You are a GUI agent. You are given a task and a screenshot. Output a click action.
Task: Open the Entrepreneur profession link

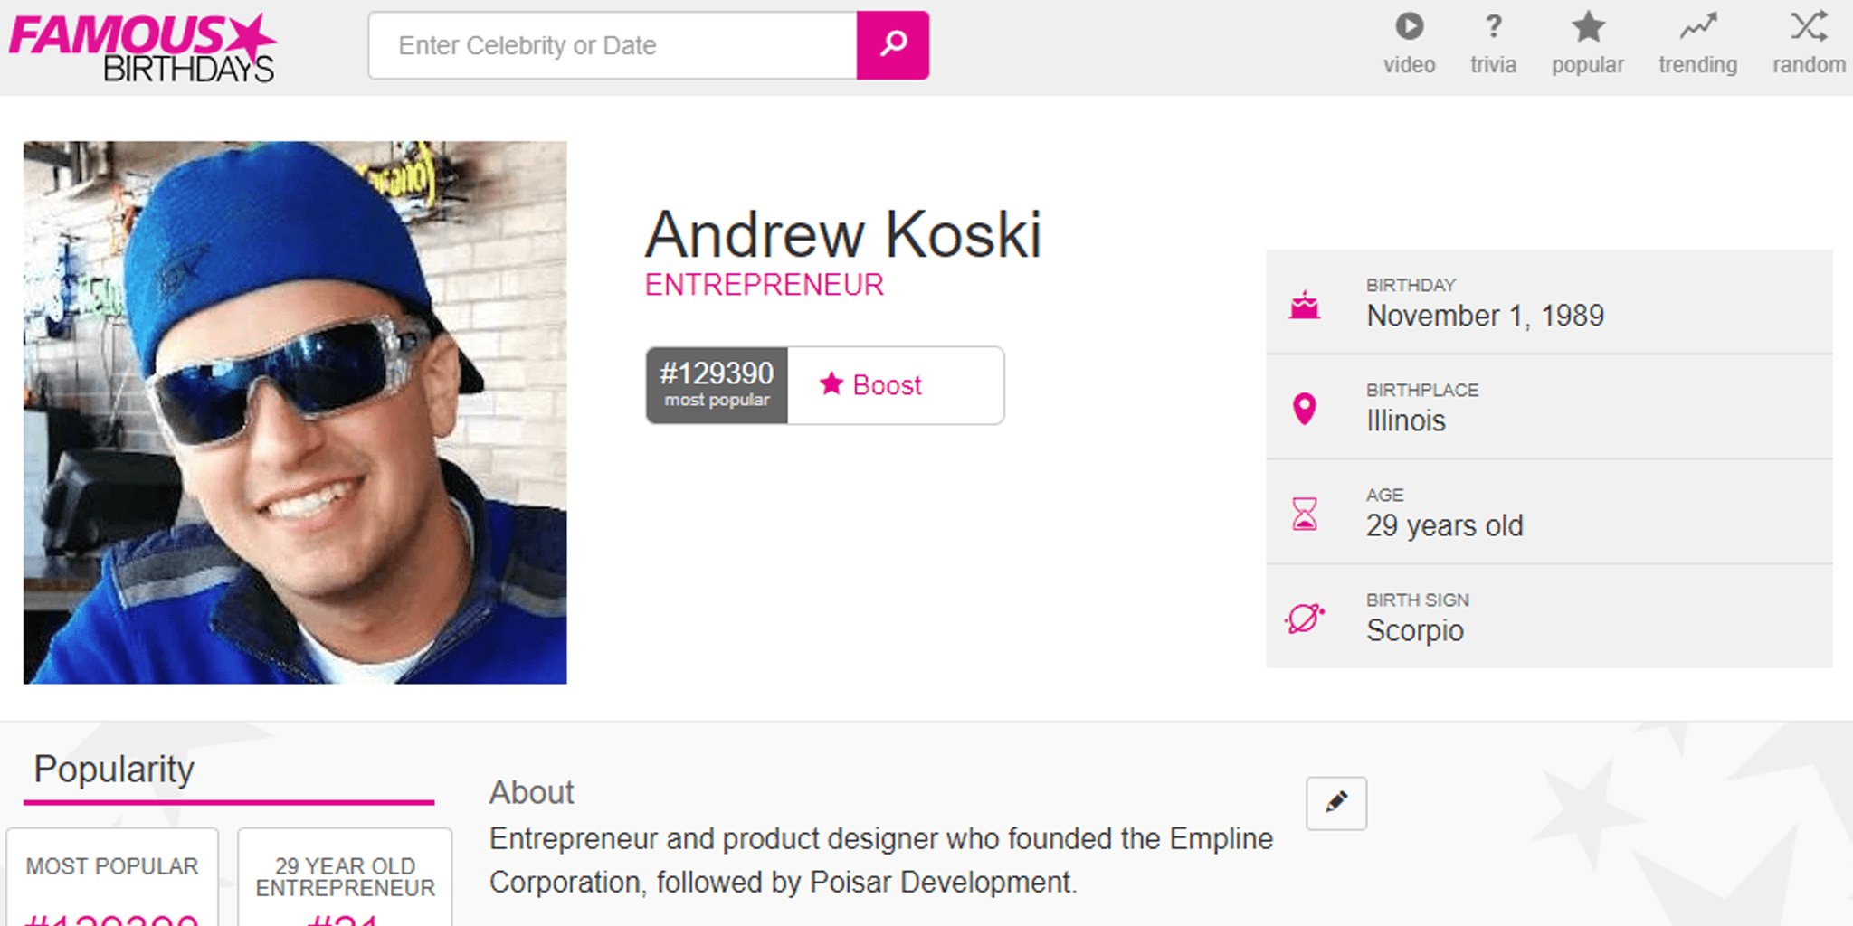pyautogui.click(x=764, y=285)
